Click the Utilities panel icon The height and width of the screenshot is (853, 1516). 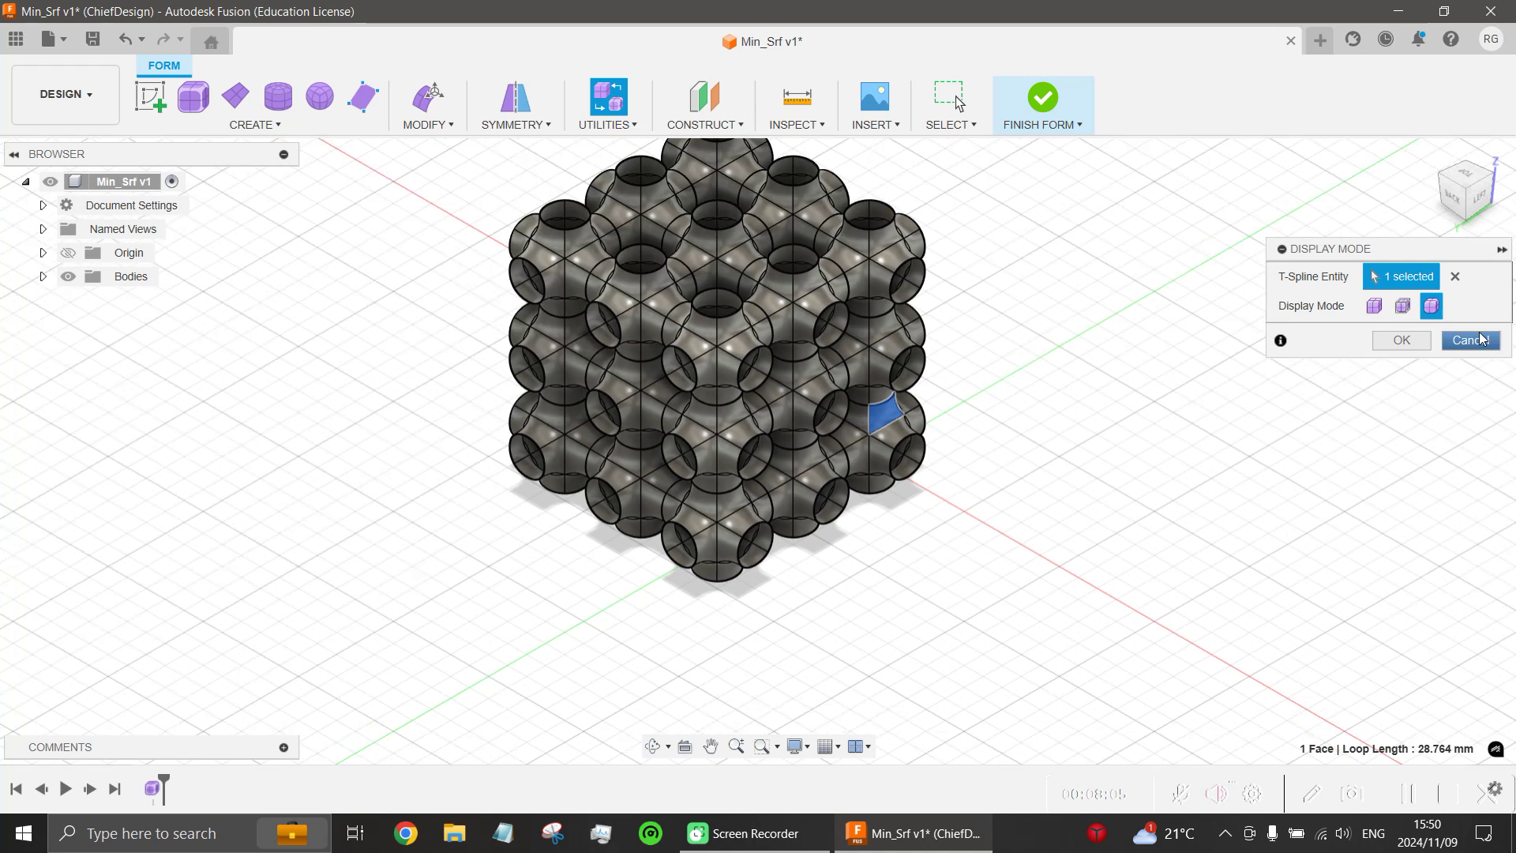coord(609,97)
